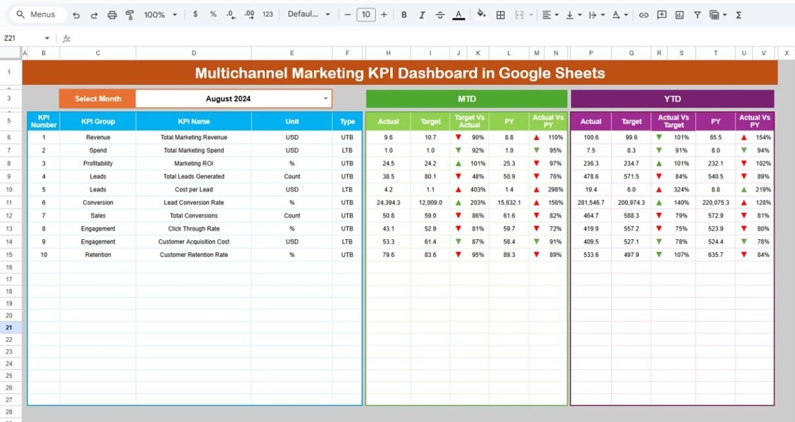Open the zoom level 100% dropdown
This screenshot has height=422, width=795.
(159, 14)
